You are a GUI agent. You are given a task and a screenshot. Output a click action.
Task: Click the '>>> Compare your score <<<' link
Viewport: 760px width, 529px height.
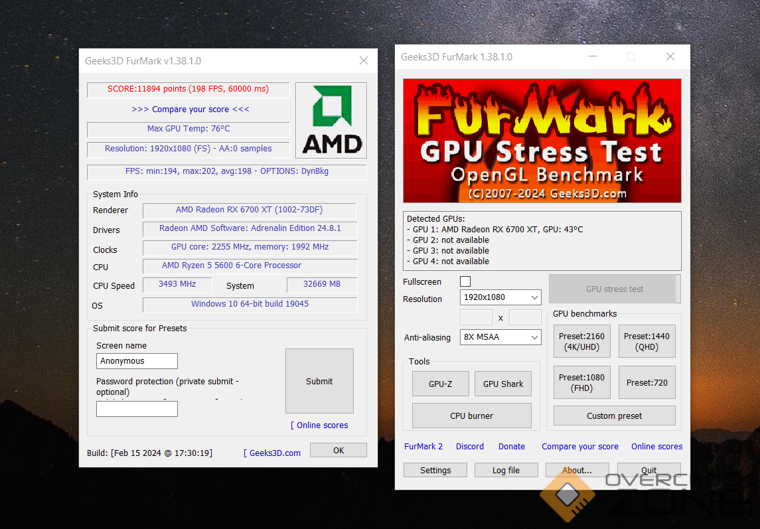[190, 110]
